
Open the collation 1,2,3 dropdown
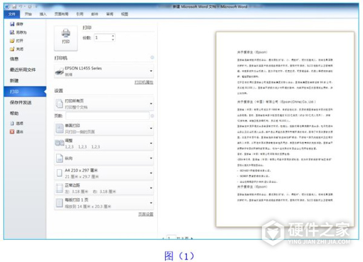(x=104, y=143)
